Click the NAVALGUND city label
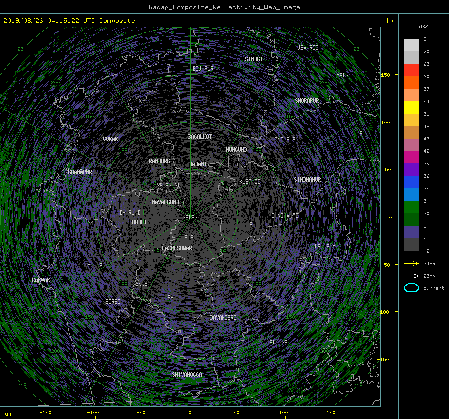This screenshot has height=419, width=449. [x=166, y=202]
